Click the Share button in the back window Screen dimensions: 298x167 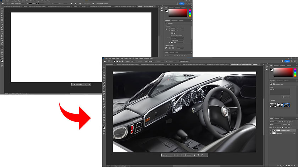point(182,4)
